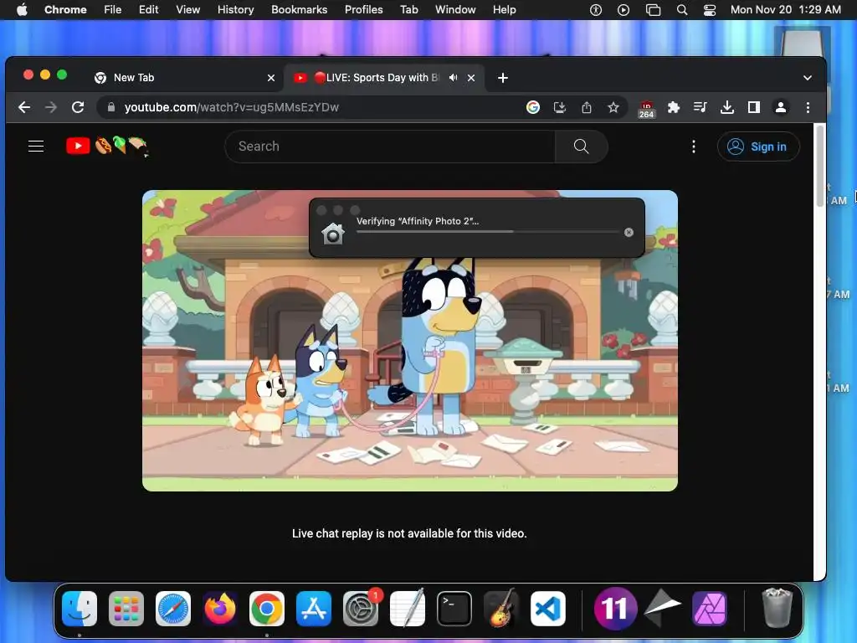Screen dimensions: 857x643
Task: Click the Now Playing icon in menu bar
Action: [624, 10]
